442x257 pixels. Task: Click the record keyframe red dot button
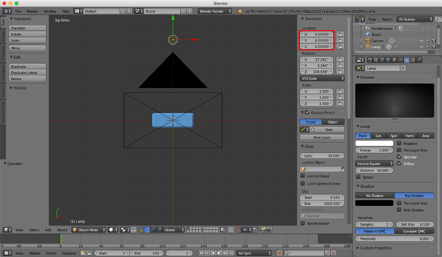280,253
